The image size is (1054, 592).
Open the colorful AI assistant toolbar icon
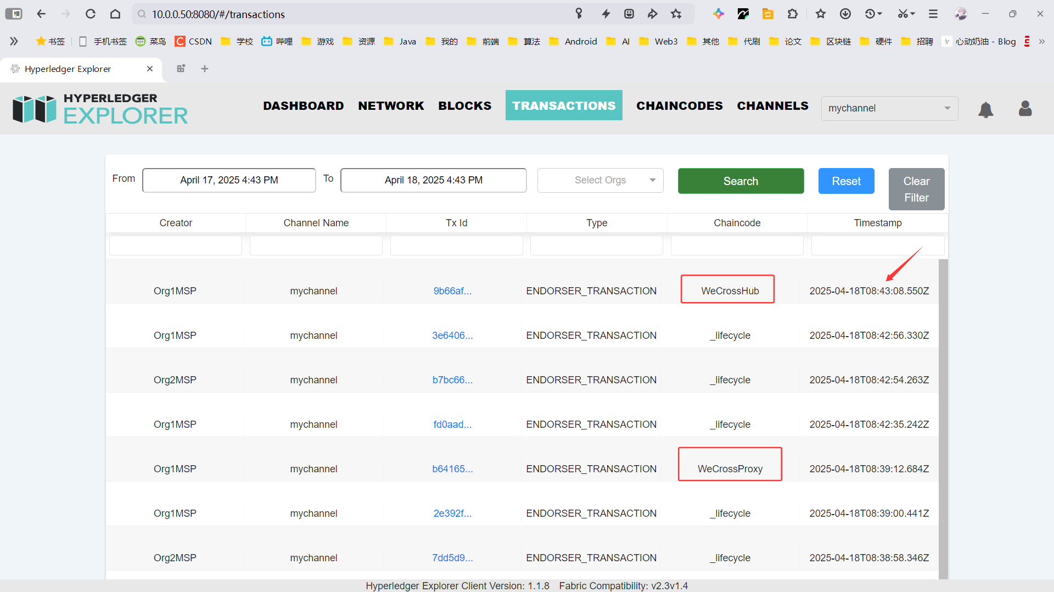pyautogui.click(x=719, y=14)
